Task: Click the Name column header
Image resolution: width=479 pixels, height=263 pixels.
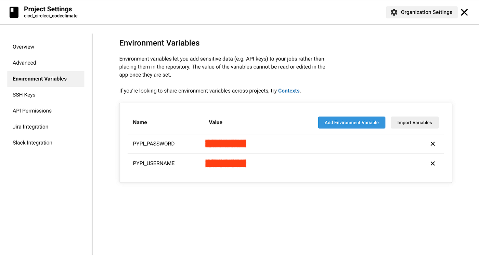Action: 140,122
